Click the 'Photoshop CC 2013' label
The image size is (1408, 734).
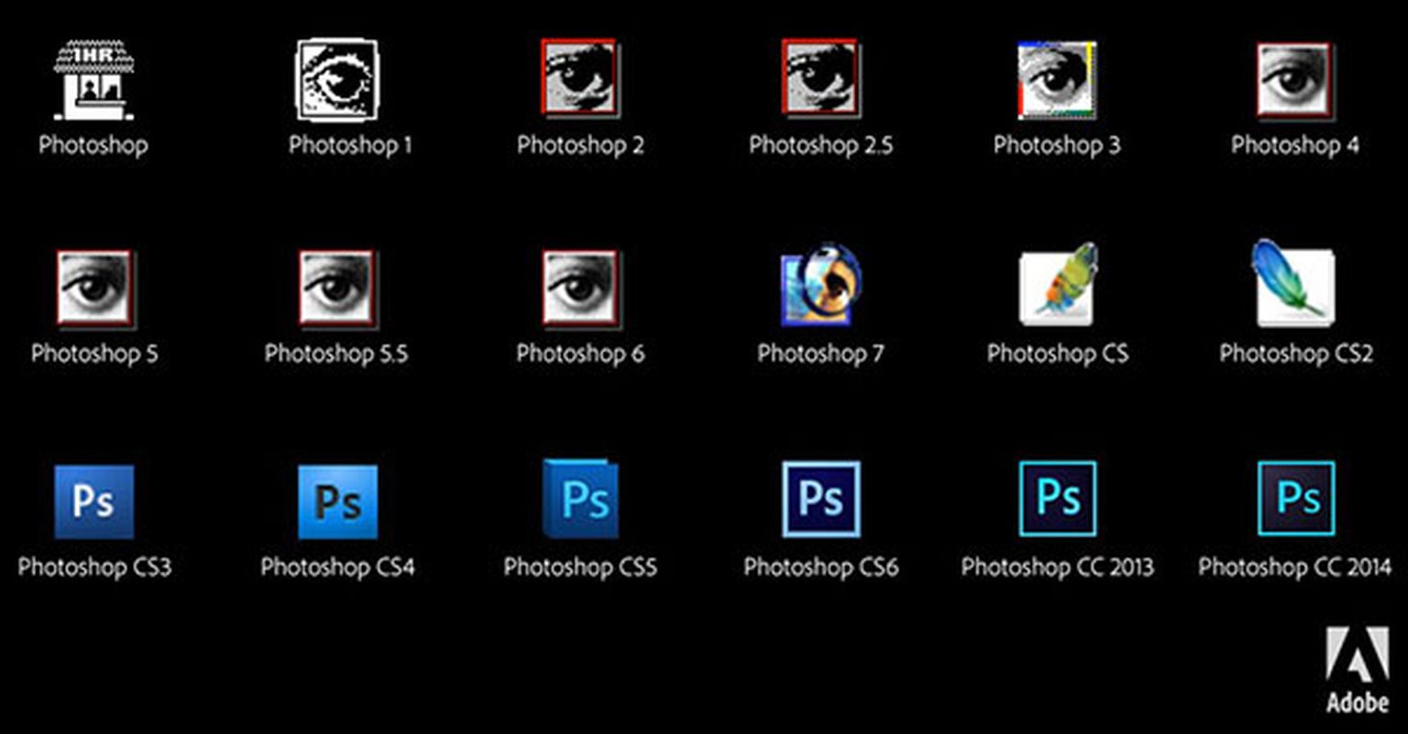pyautogui.click(x=1058, y=568)
